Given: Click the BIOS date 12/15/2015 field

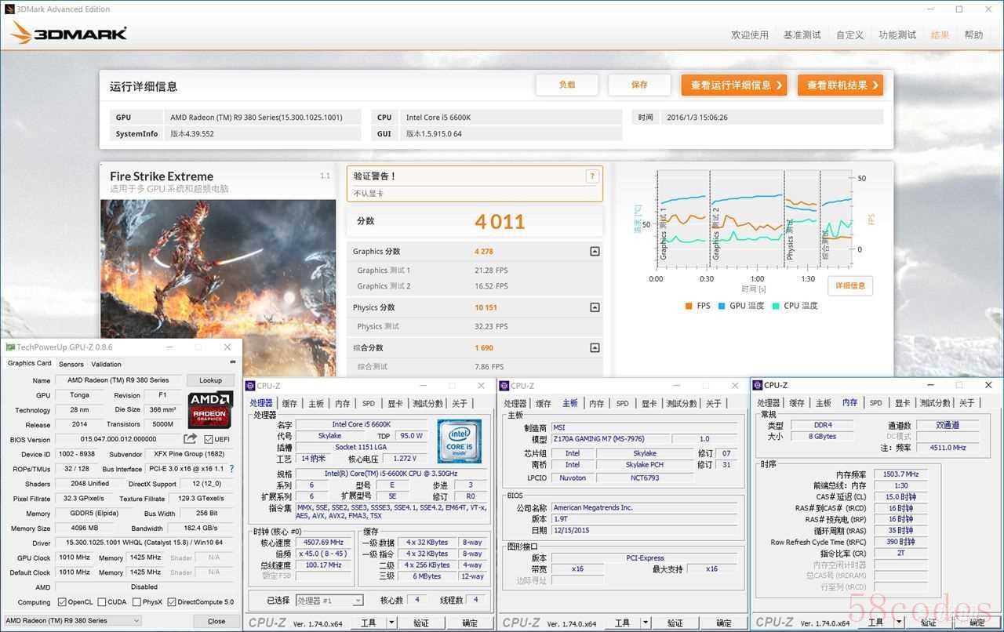Looking at the screenshot, I should [644, 530].
